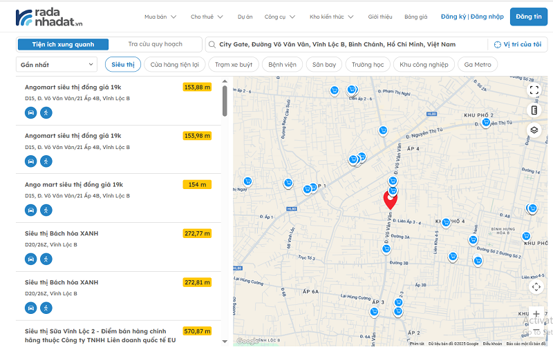This screenshot has height=356, width=553.
Task: Open the Bảng giá page
Action: coord(416,17)
